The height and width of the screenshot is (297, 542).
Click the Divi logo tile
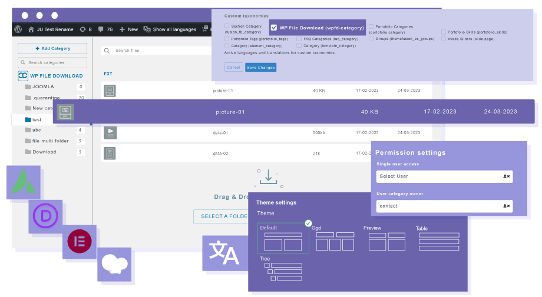[x=46, y=216]
